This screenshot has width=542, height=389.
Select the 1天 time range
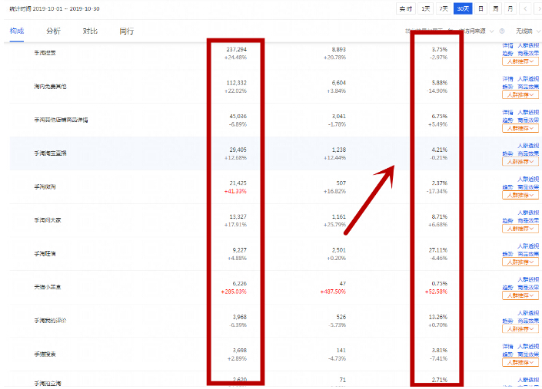click(425, 8)
